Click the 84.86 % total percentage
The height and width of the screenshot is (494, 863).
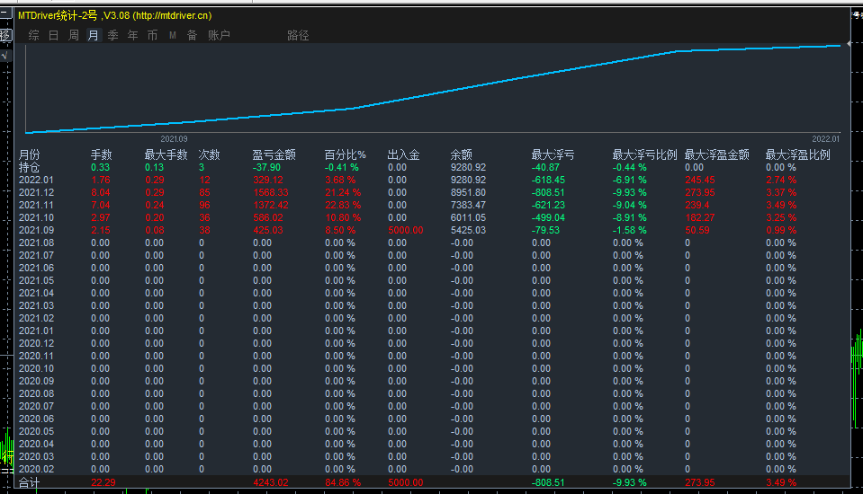coord(343,482)
